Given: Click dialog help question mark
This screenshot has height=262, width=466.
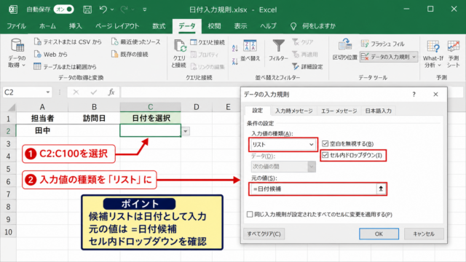Looking at the screenshot, I should [414, 95].
